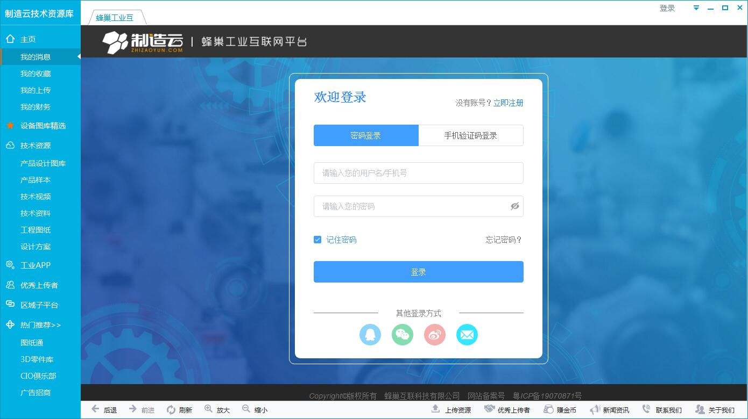Focus the 密码 password input field
The width and height of the screenshot is (748, 419).
(419, 206)
